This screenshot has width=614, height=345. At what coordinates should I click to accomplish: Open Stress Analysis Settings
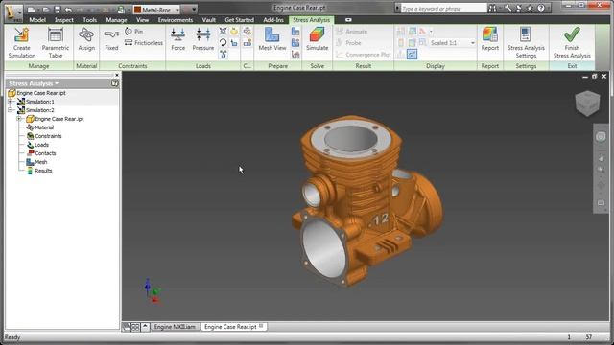(526, 42)
